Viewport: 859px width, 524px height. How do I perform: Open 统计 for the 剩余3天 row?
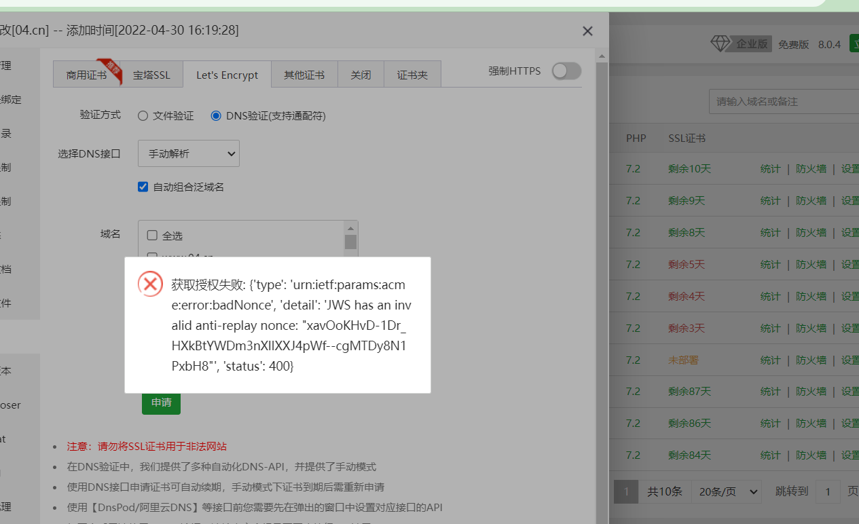click(770, 328)
